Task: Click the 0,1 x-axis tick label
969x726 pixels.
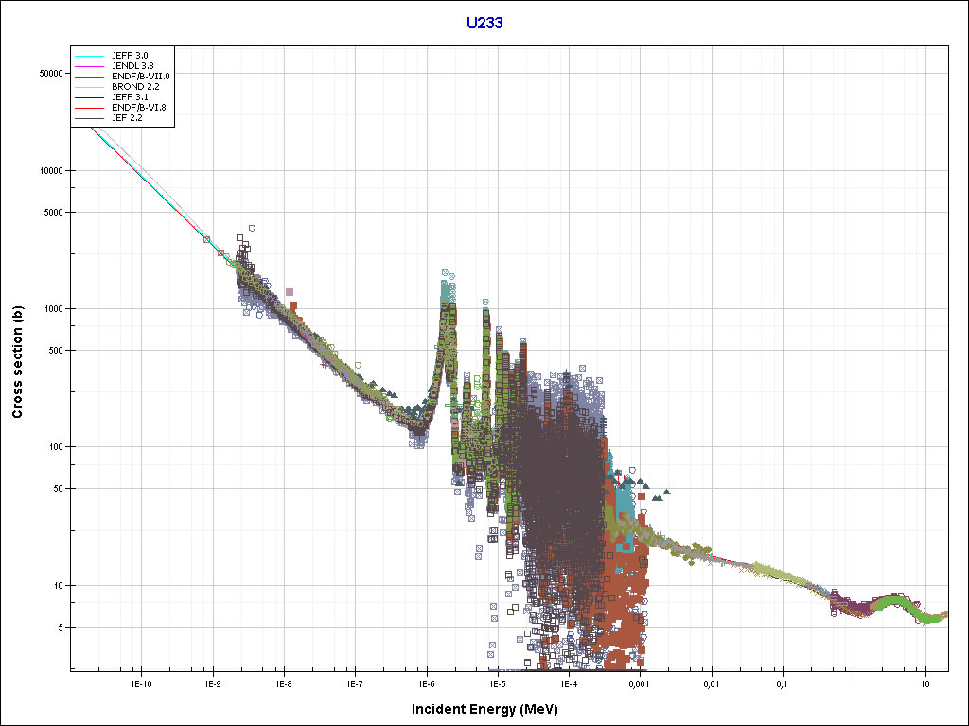Action: pos(783,683)
